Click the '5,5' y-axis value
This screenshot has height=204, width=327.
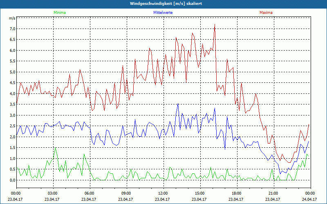coord(12,61)
